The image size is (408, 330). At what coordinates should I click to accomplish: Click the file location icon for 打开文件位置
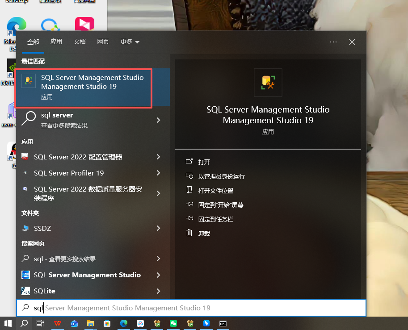pos(189,190)
